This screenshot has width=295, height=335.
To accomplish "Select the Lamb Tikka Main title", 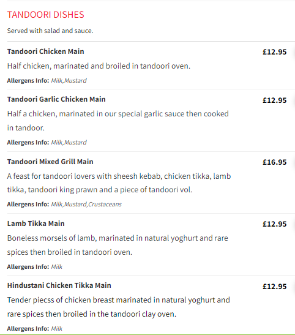I will [x=36, y=224].
